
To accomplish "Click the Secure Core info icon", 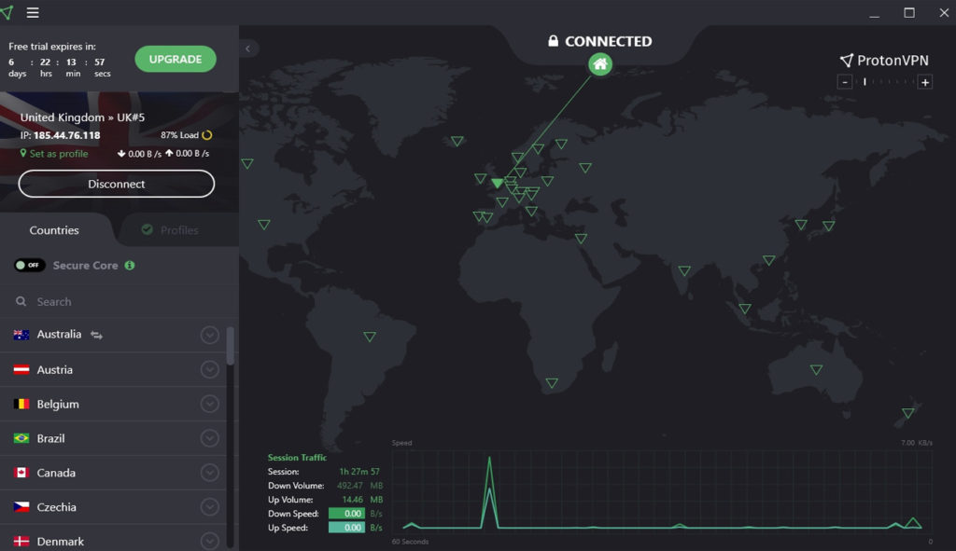I will click(x=129, y=266).
